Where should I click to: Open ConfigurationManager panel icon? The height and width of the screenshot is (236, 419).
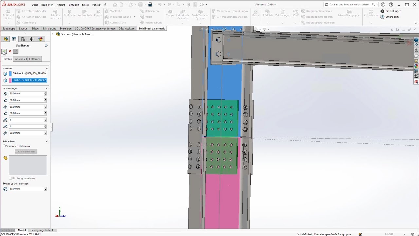[x=23, y=39]
